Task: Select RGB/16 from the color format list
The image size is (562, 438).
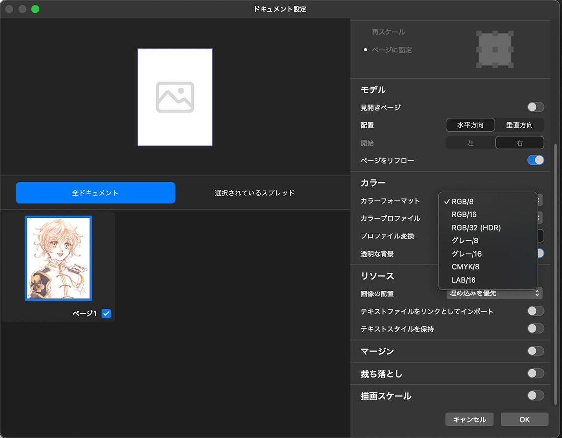Action: [464, 214]
